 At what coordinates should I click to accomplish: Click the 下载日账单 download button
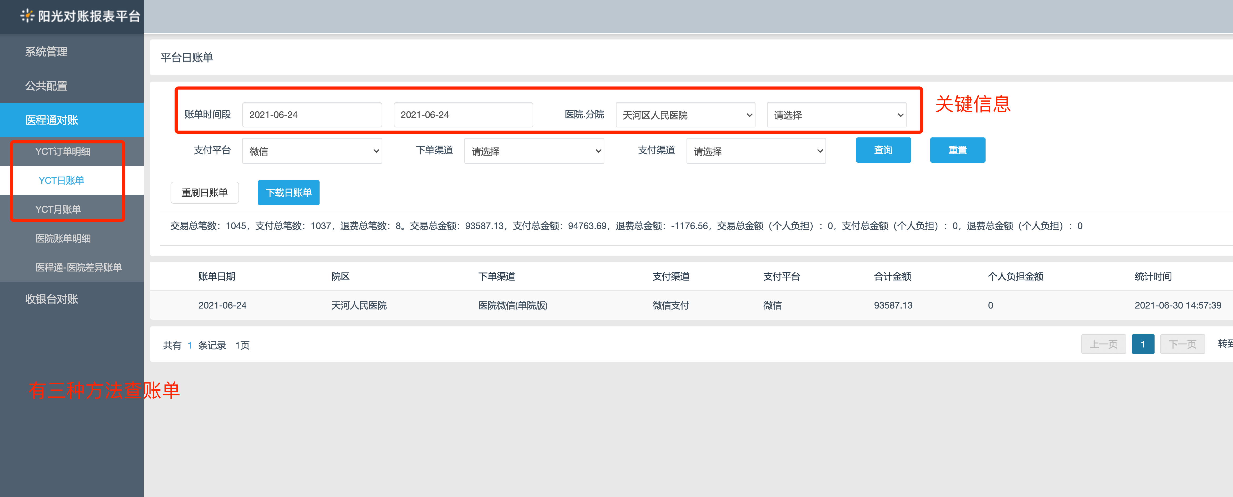click(288, 192)
